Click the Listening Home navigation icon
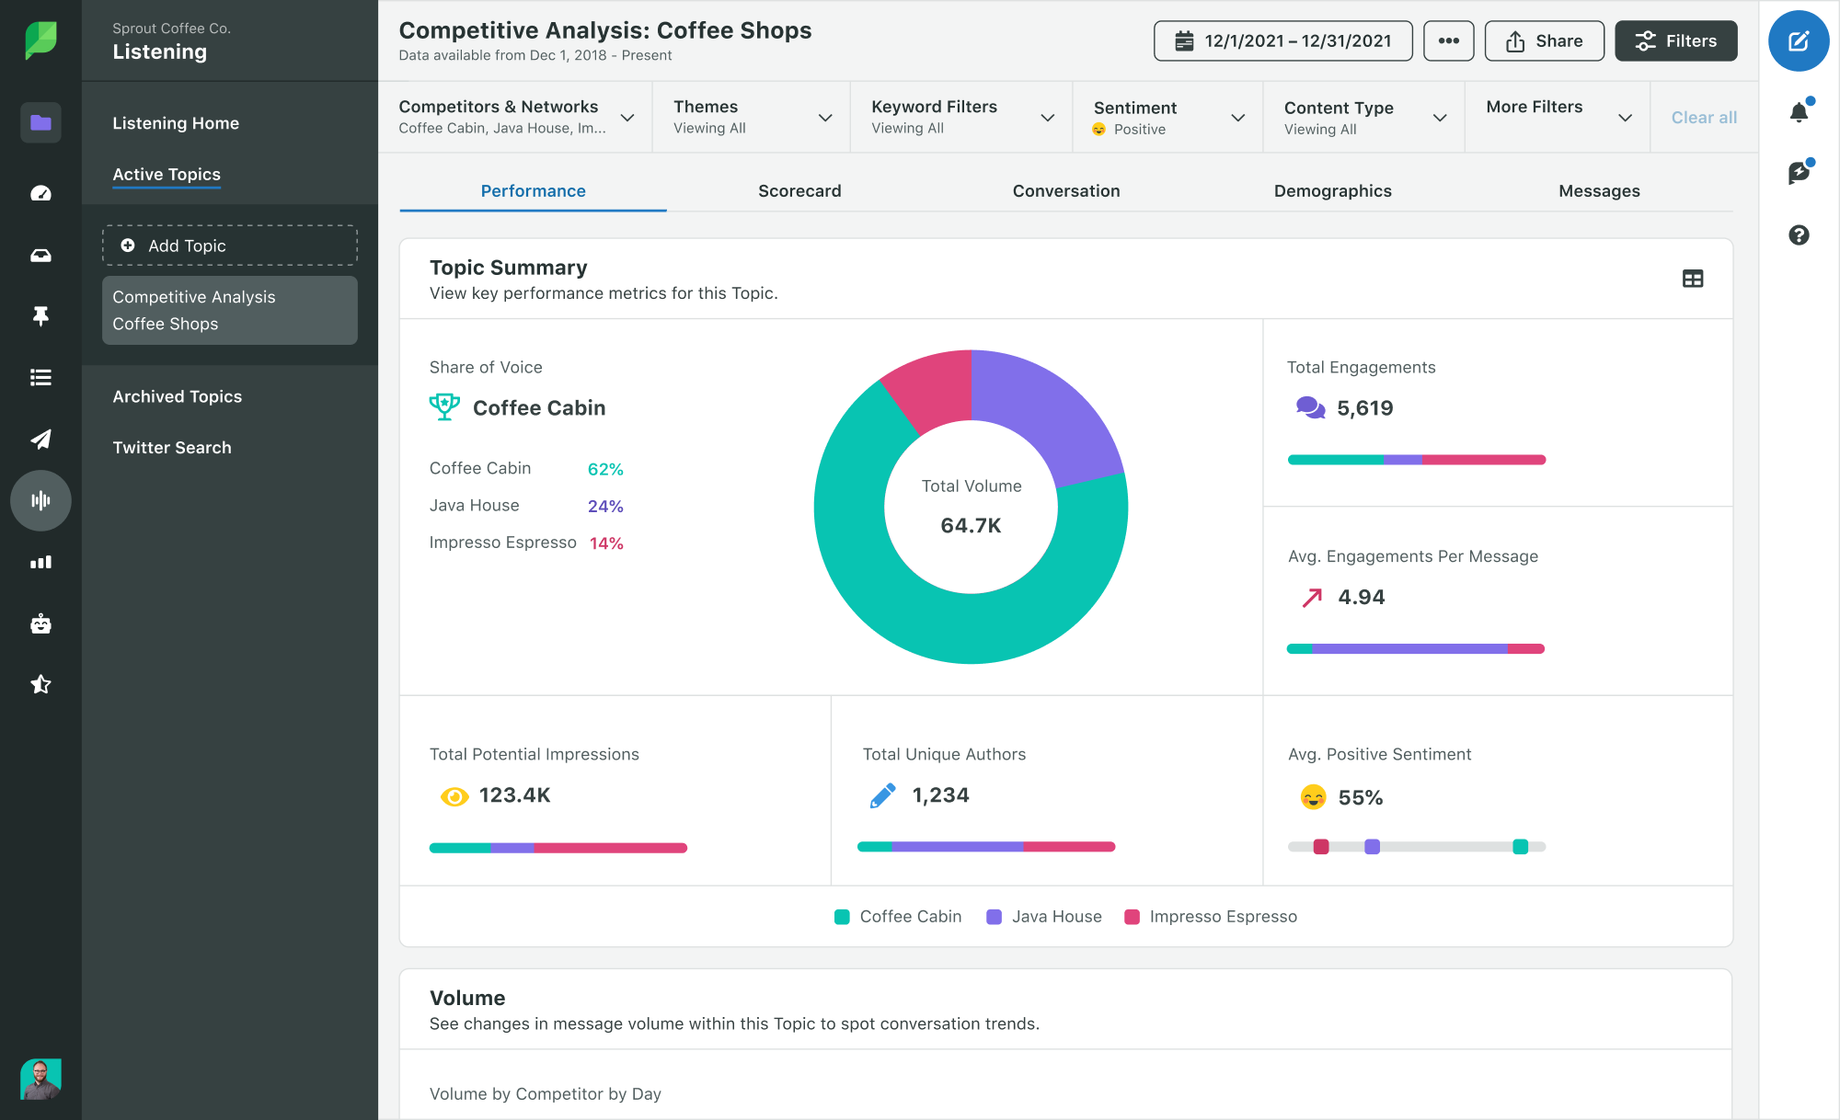 tap(176, 122)
